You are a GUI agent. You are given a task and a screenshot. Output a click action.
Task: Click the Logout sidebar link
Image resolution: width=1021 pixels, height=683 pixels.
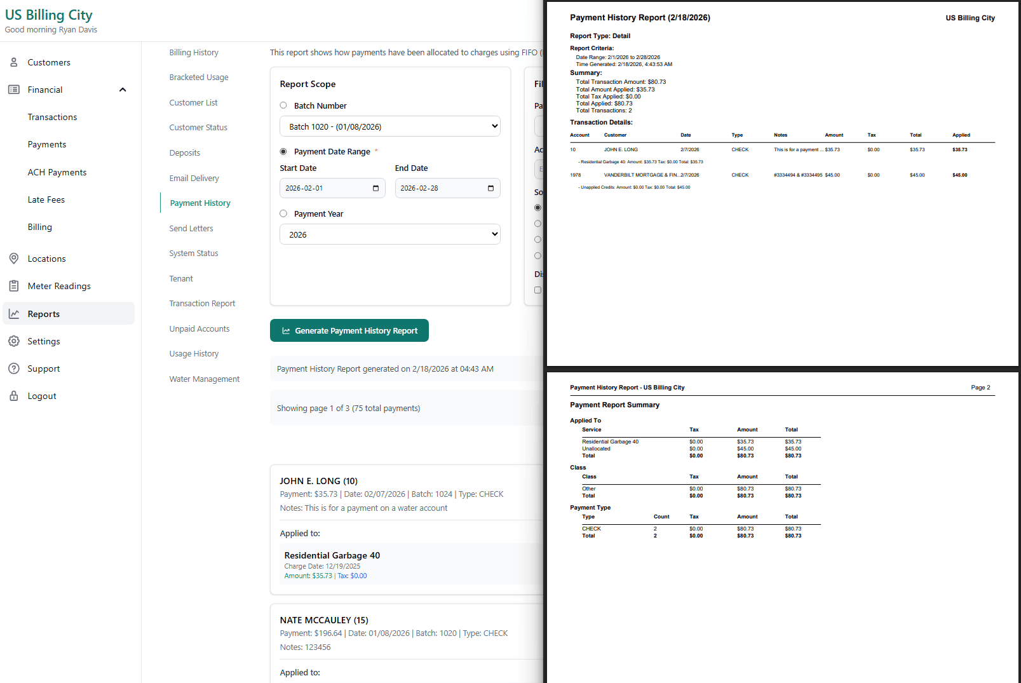pyautogui.click(x=42, y=396)
